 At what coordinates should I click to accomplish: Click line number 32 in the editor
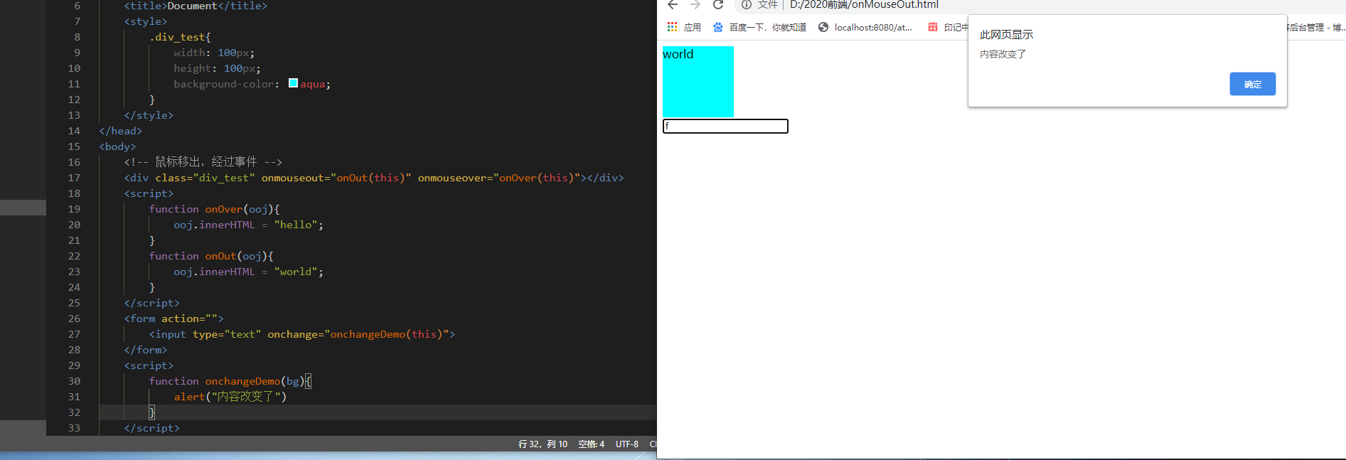(x=74, y=412)
